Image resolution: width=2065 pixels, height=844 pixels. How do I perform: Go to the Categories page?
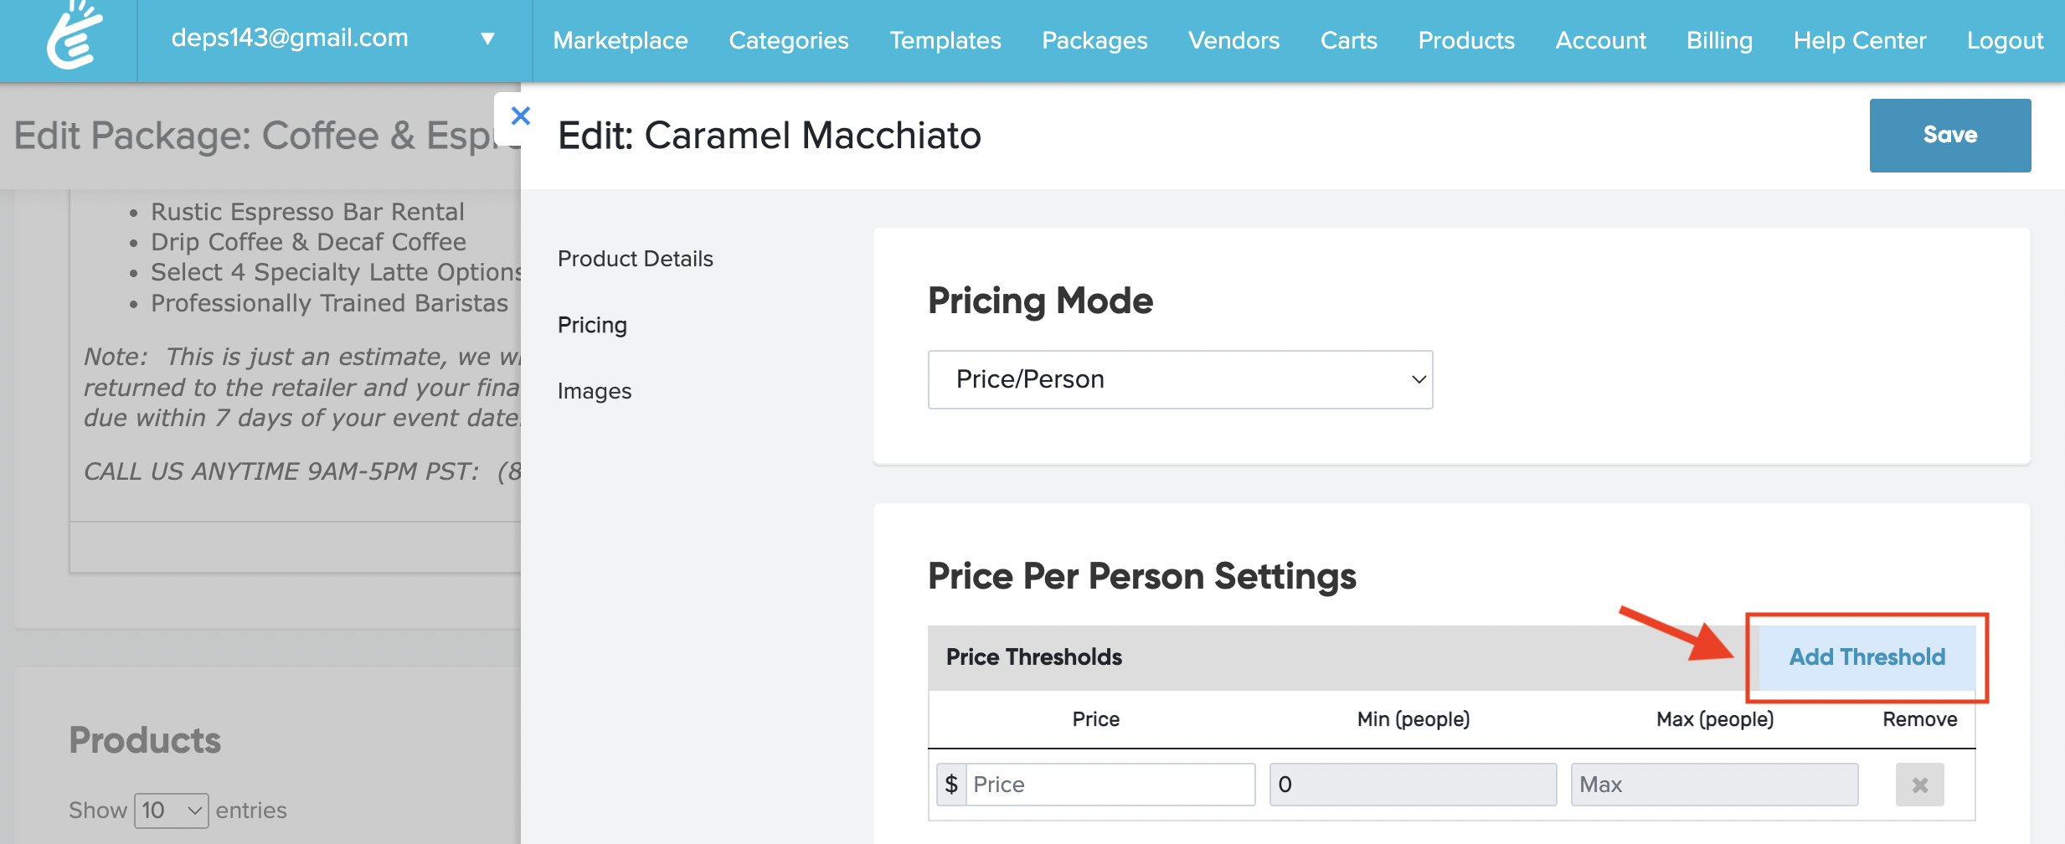788,40
